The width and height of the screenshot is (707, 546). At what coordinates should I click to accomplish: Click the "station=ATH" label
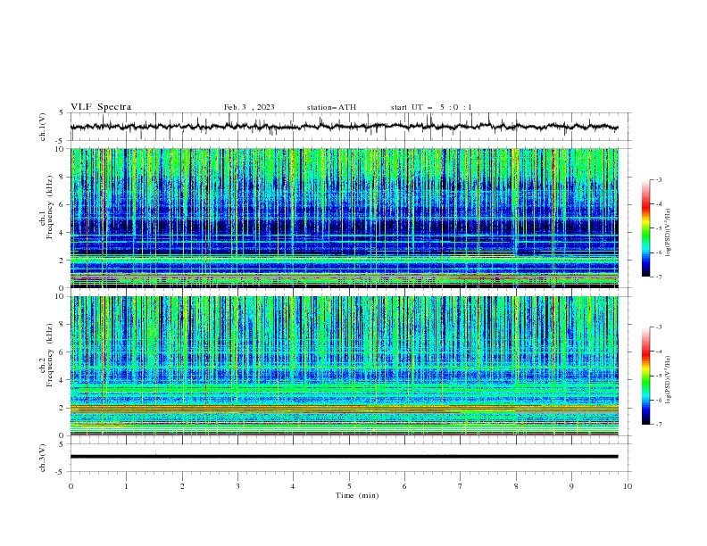coord(331,107)
